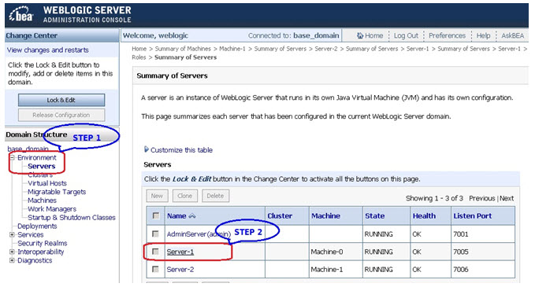Select Deployments tree item
The image size is (535, 287).
click(x=37, y=226)
